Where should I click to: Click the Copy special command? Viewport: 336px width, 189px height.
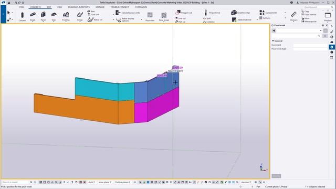tap(309, 15)
